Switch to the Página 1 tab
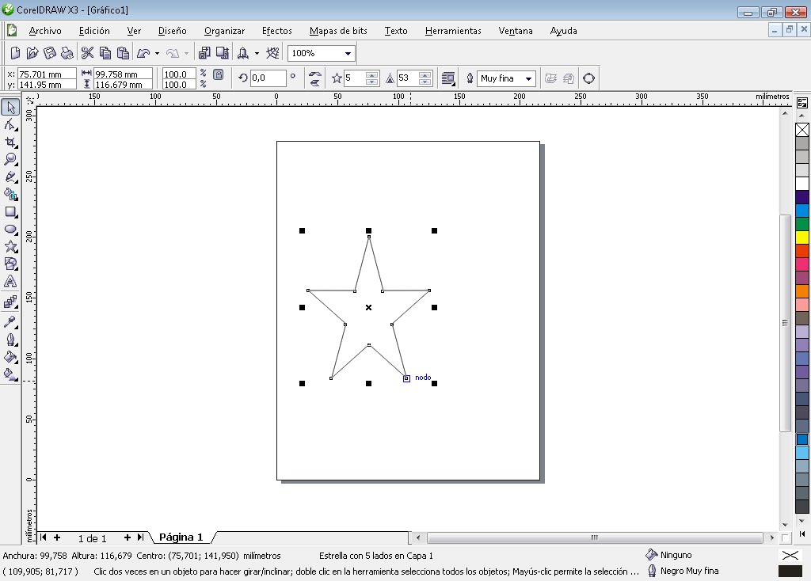Image resolution: width=811 pixels, height=581 pixels. click(x=180, y=537)
